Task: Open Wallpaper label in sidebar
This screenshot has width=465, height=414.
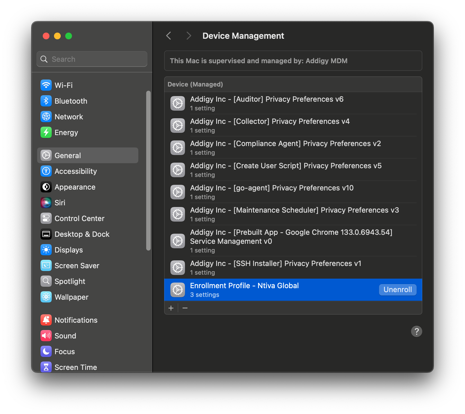Action: click(71, 297)
